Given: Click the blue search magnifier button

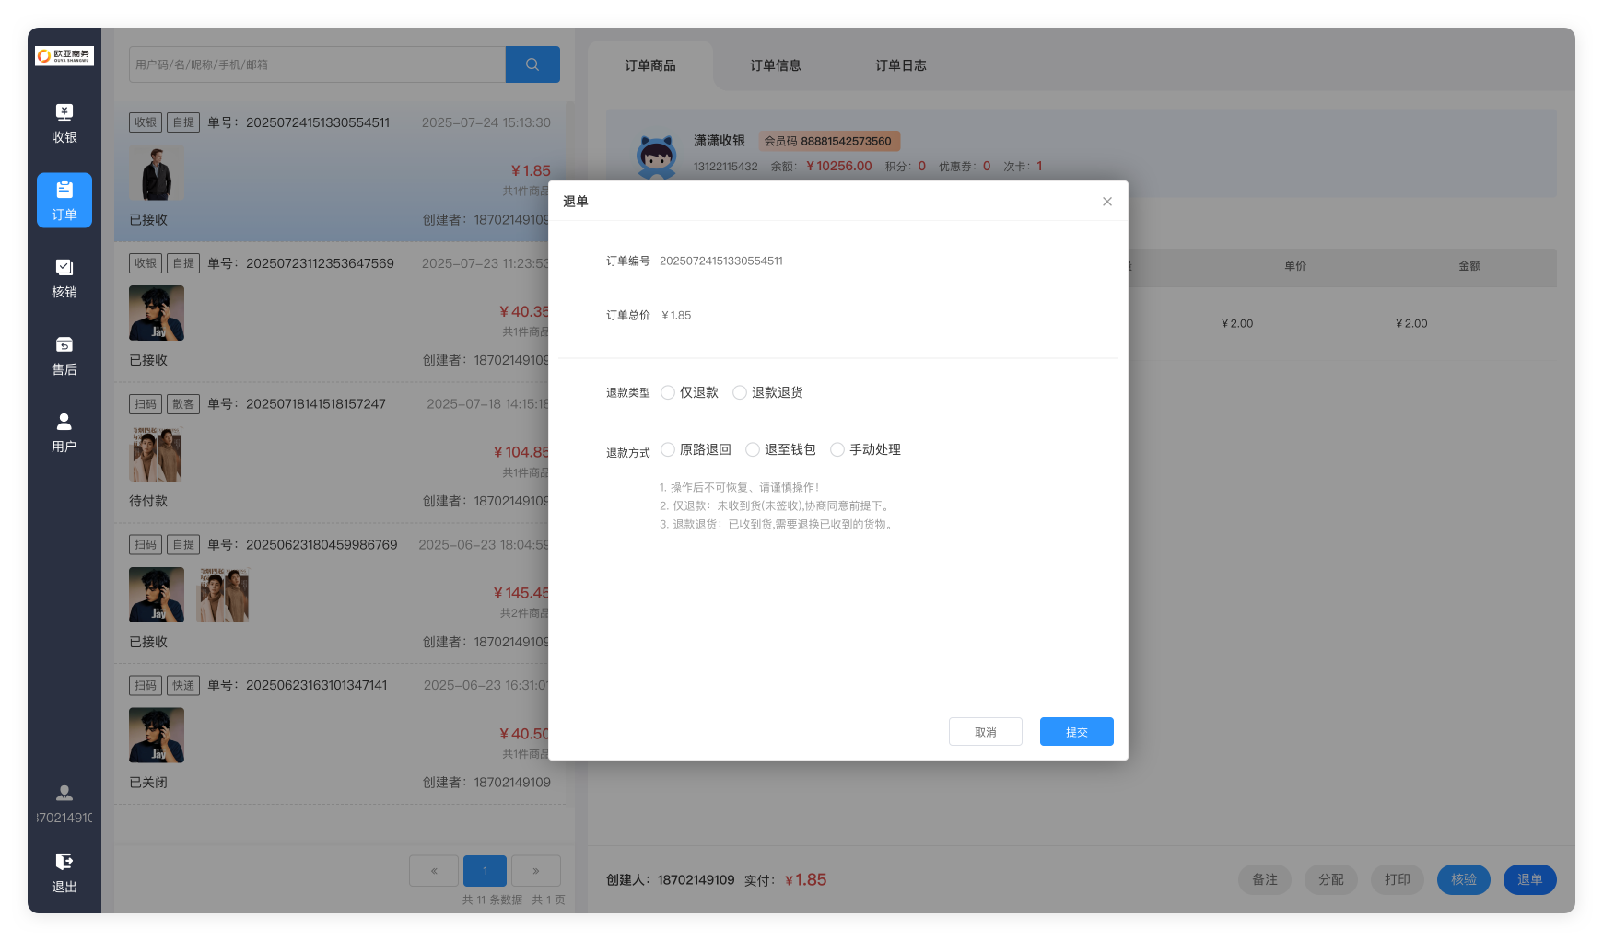Looking at the screenshot, I should point(532,64).
